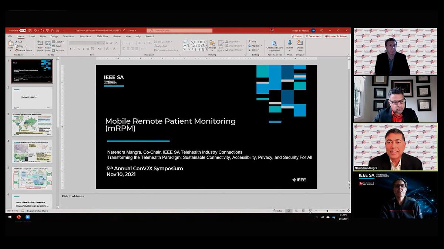Image resolution: width=444 pixels, height=249 pixels.
Task: Reset the slide layout with Reset
Action: (57, 46)
